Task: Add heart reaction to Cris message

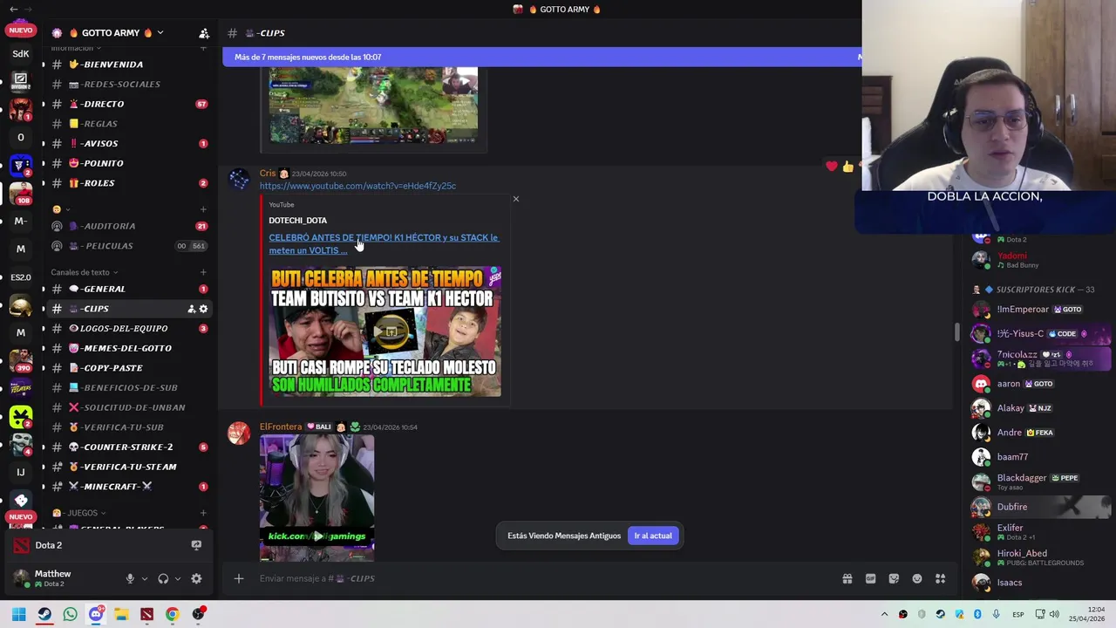Action: (832, 166)
